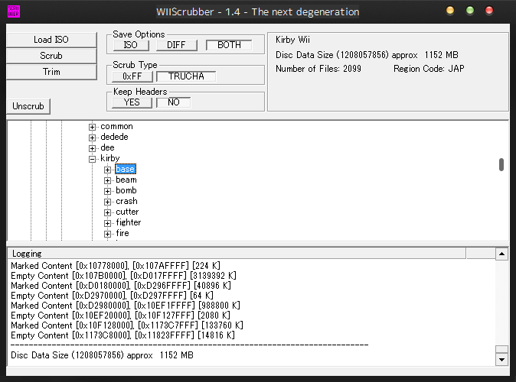Expand the beam folder
The width and height of the screenshot is (516, 382).
coord(108,180)
